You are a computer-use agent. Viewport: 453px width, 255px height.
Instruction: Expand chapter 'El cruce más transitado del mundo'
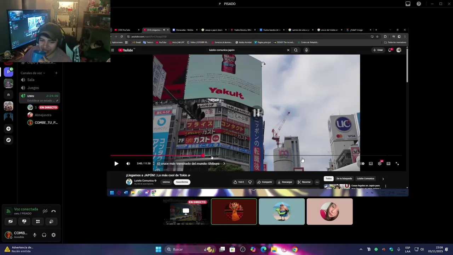tap(191, 164)
